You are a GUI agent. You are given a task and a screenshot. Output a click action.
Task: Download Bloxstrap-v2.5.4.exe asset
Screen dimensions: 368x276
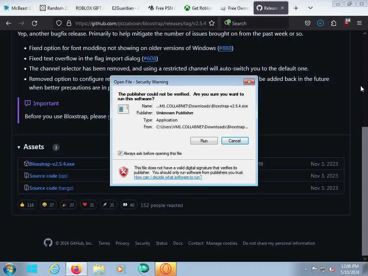tap(52, 164)
